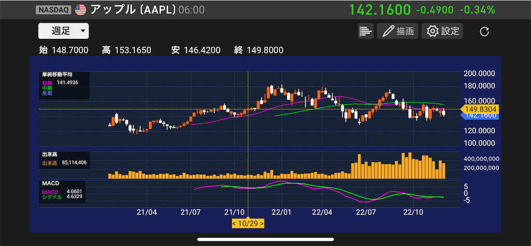Tap the アップル (AAPL) stock title
Image resolution: width=531 pixels, height=246 pixels.
tap(133, 10)
